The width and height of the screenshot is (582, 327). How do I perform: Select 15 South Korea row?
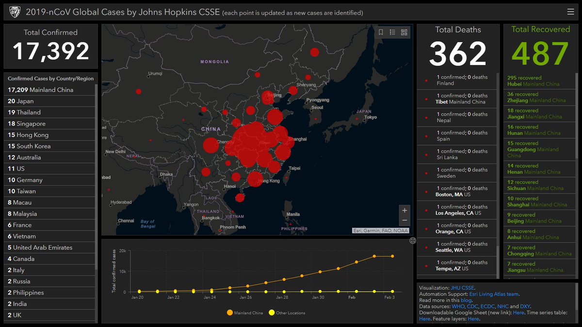(x=50, y=146)
